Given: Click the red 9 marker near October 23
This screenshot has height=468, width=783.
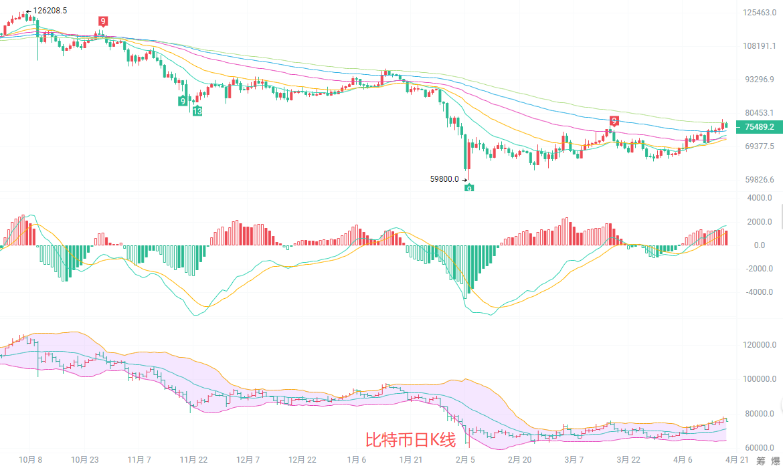Looking at the screenshot, I should point(102,21).
